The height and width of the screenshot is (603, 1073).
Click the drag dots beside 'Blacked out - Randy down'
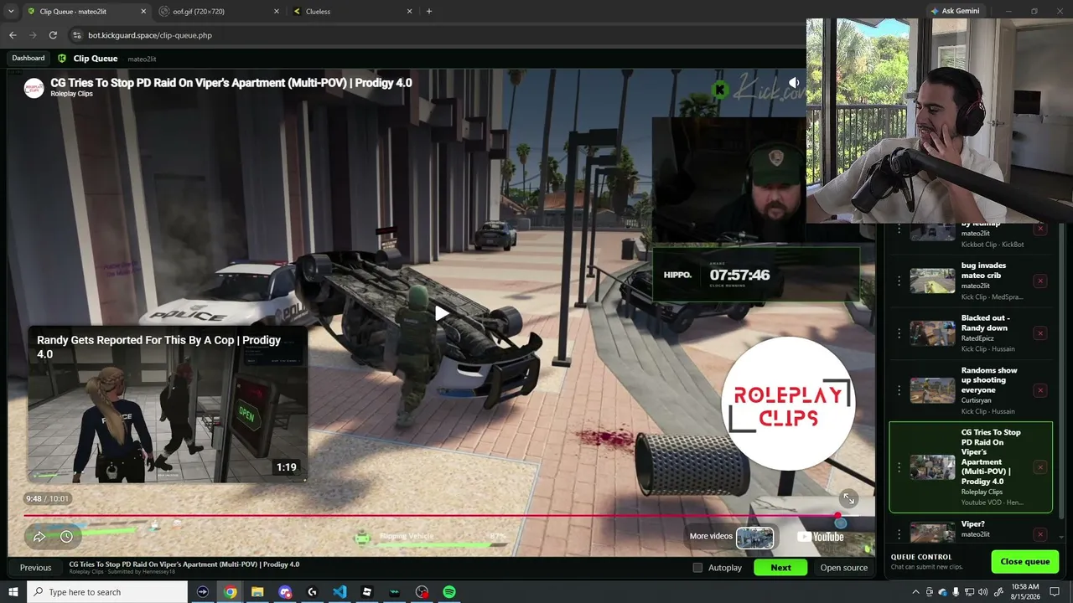(899, 333)
